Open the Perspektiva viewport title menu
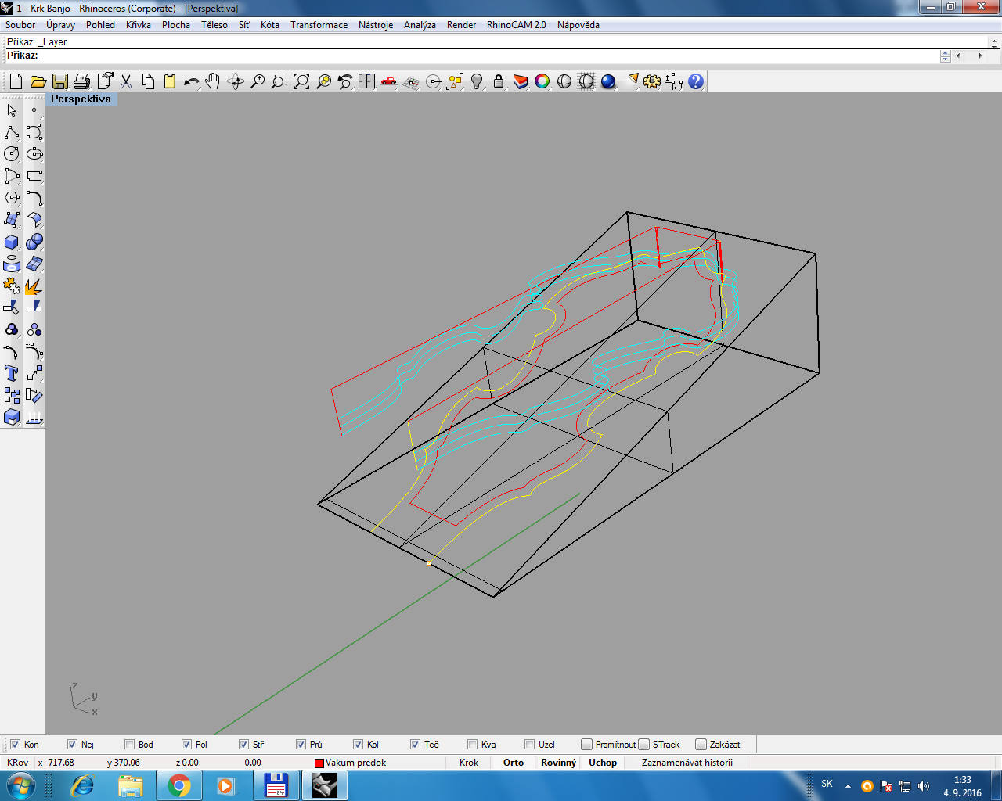Image resolution: width=1002 pixels, height=801 pixels. (81, 99)
